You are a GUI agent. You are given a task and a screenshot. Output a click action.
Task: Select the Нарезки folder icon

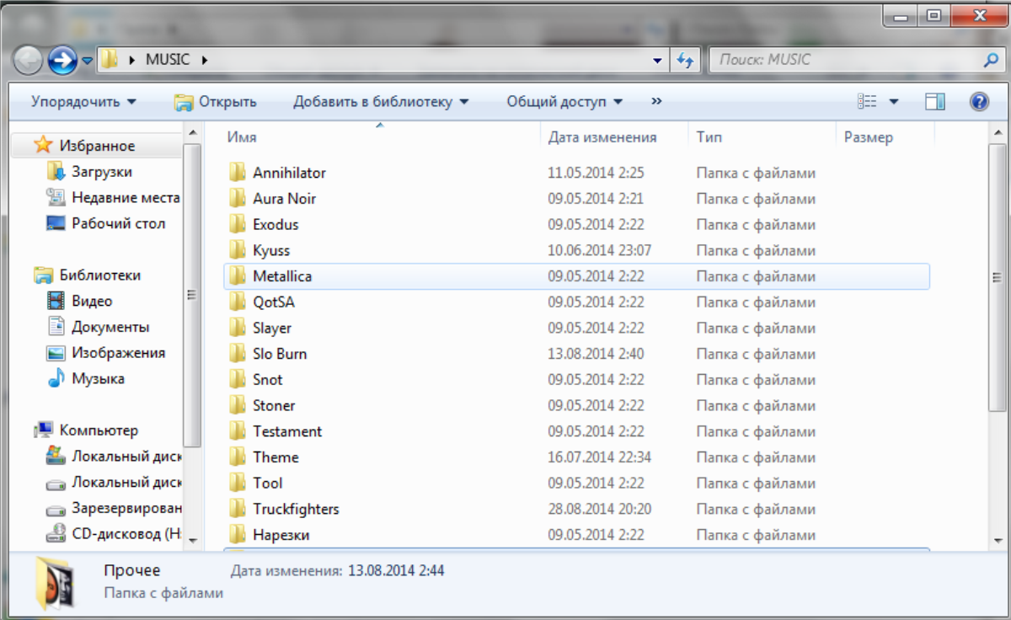237,535
